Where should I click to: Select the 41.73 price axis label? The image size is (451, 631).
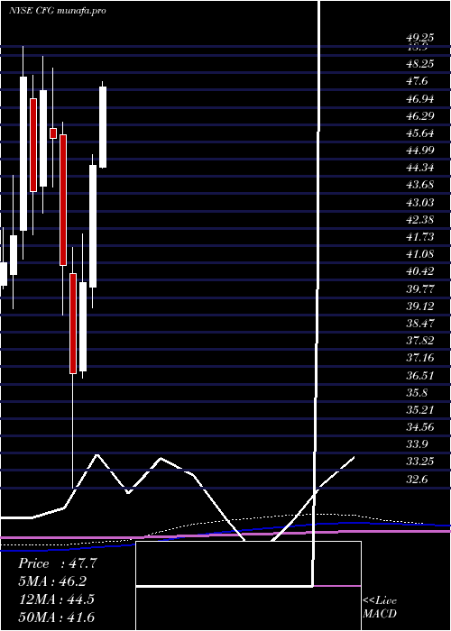(420, 237)
